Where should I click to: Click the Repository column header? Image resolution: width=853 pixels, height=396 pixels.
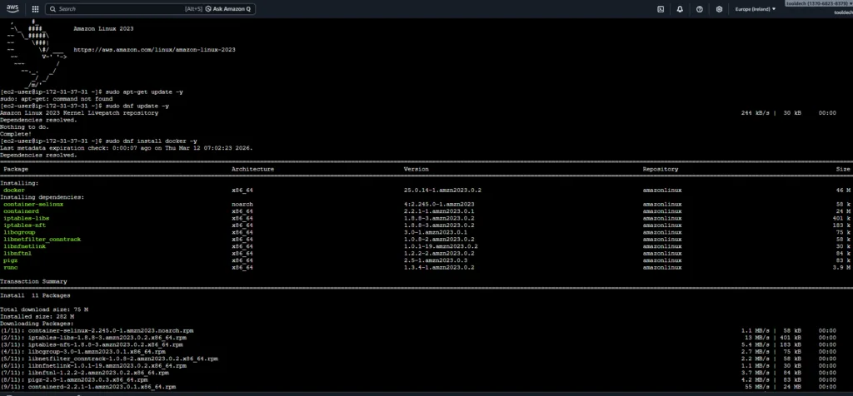[x=661, y=169]
